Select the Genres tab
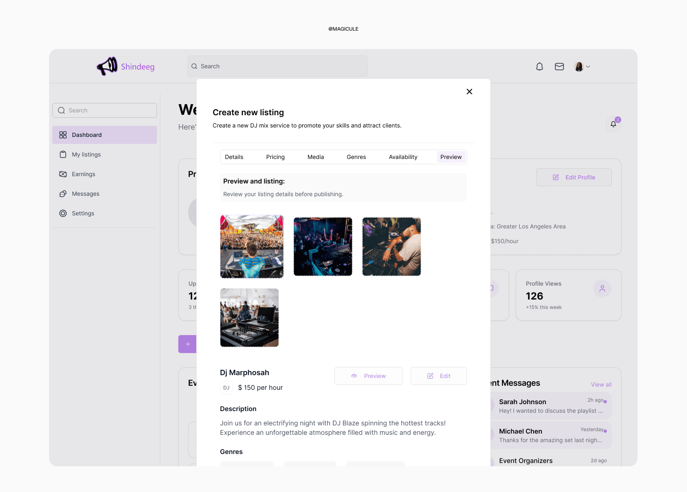The image size is (687, 492). [356, 157]
